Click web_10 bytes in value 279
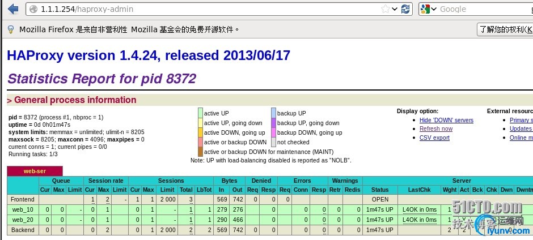The width and height of the screenshot is (533, 240). coord(222,210)
